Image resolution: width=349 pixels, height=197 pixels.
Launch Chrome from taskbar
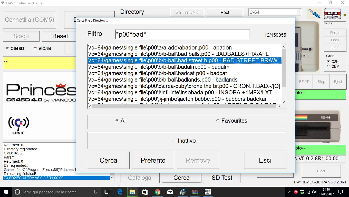157,192
